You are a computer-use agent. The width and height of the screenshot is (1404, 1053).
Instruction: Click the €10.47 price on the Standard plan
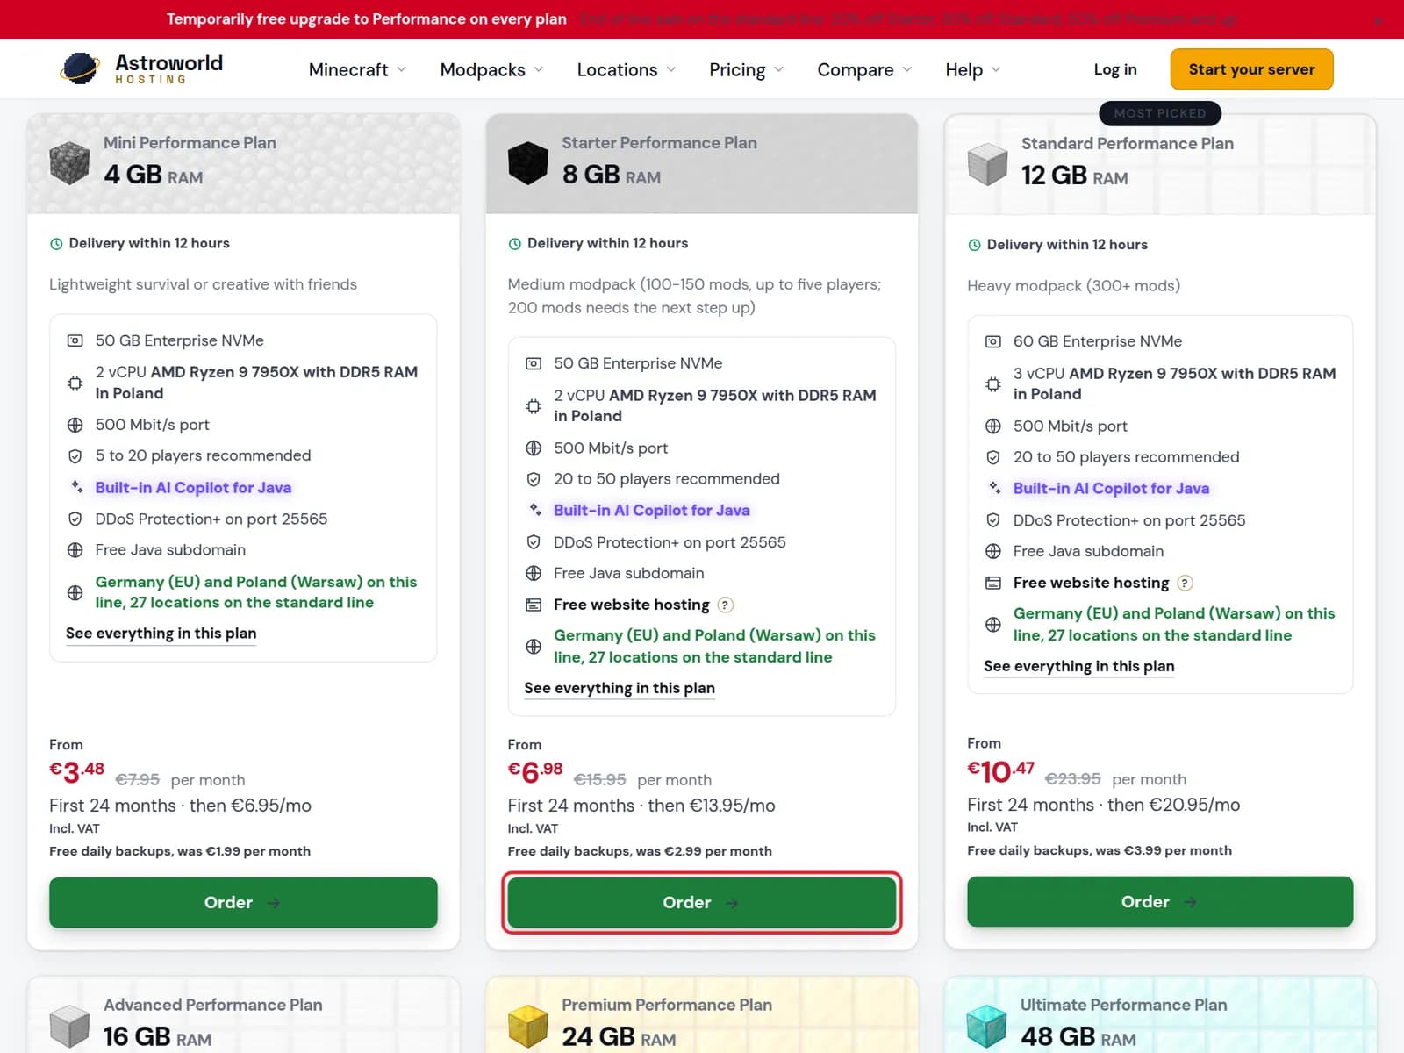[x=1000, y=771]
